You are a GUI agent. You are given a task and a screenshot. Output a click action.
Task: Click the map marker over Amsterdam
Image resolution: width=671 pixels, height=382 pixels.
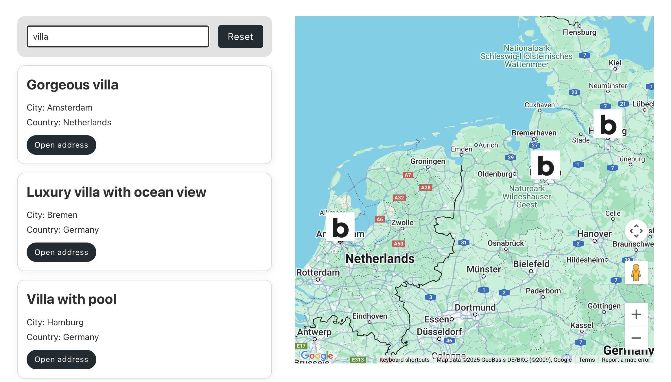coord(340,227)
